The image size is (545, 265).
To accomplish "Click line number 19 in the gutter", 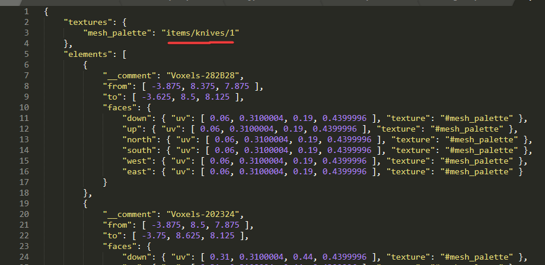I will coord(24,203).
